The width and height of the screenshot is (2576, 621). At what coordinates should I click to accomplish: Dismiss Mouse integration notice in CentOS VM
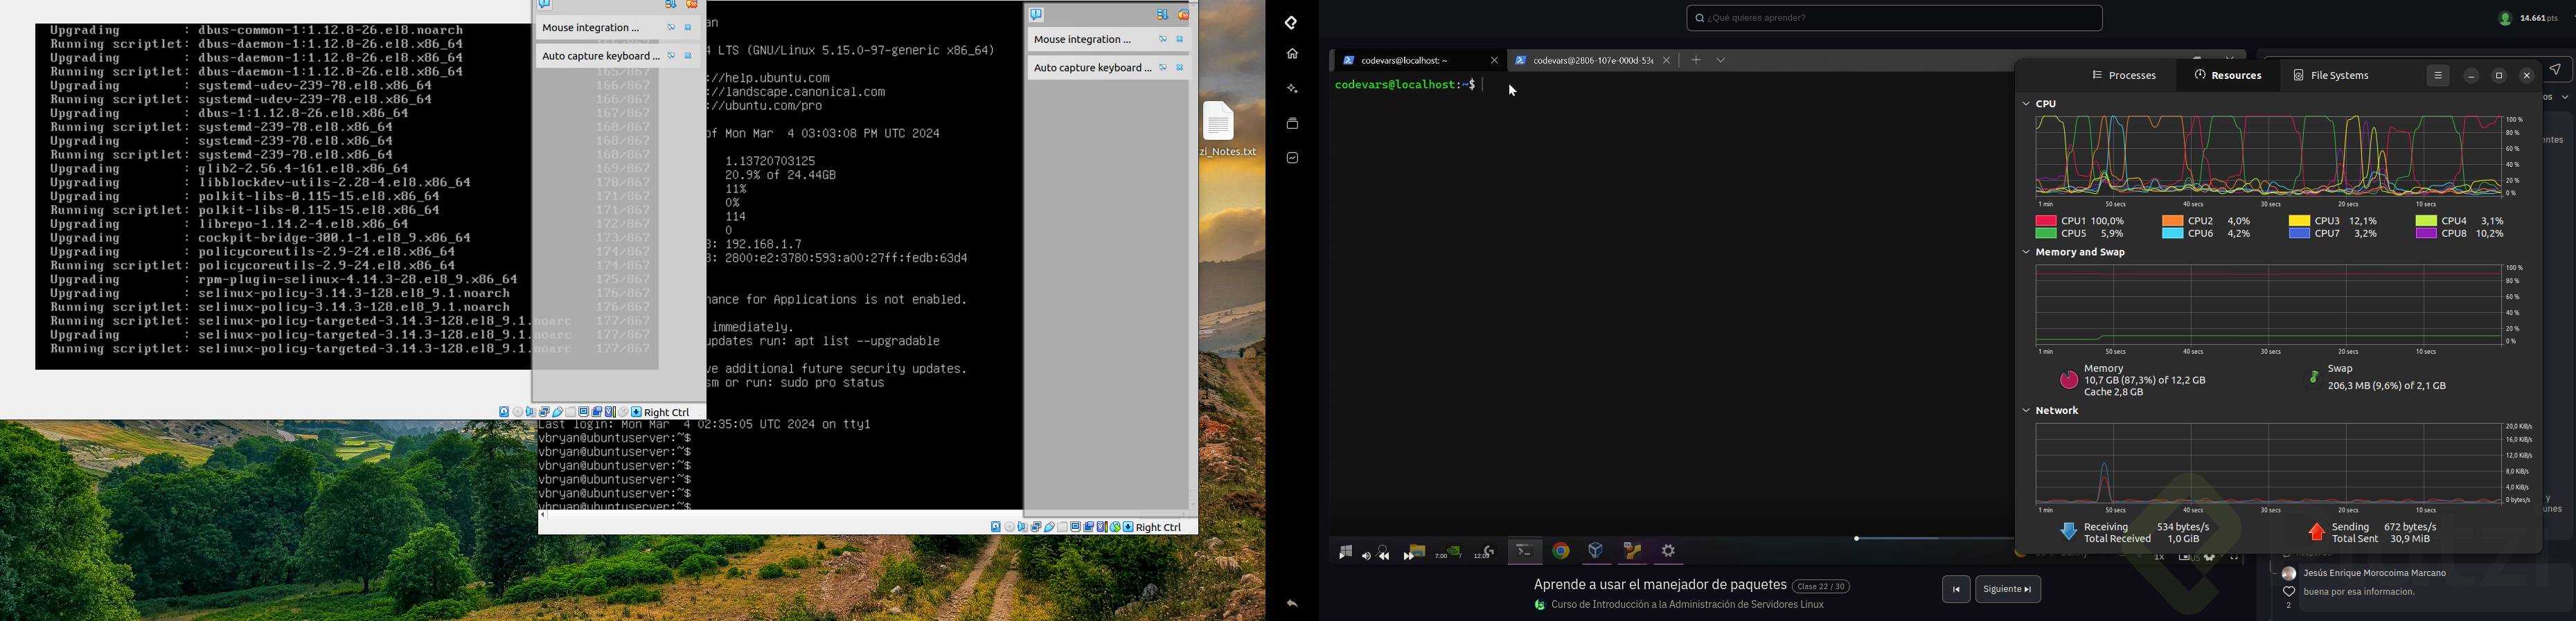click(x=689, y=28)
